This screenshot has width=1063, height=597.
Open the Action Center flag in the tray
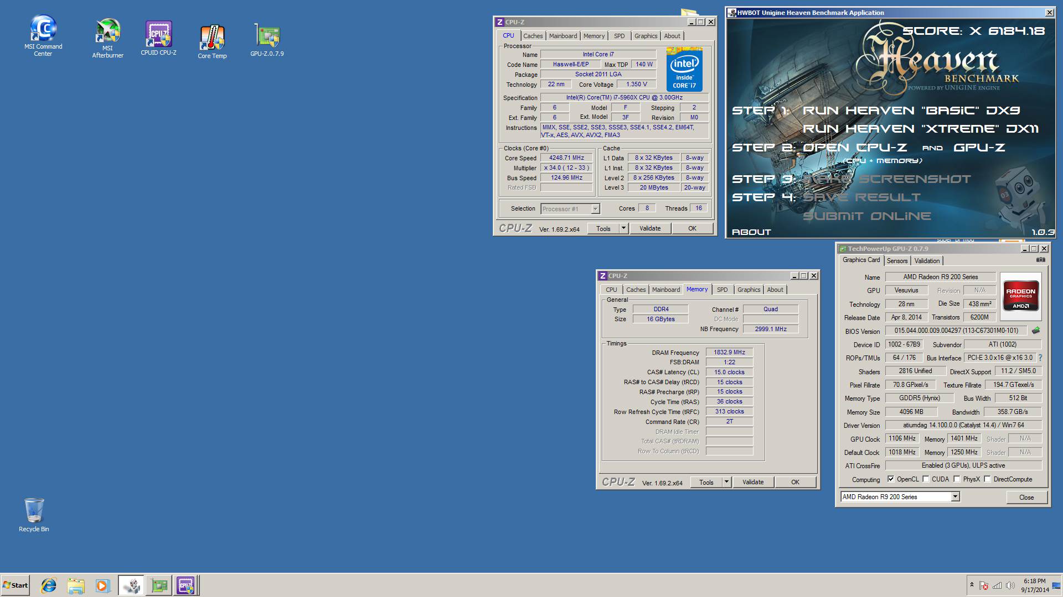click(984, 585)
